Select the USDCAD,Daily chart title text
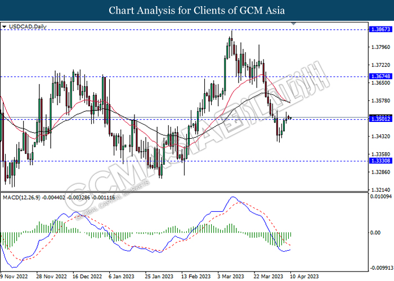 [x=28, y=26]
